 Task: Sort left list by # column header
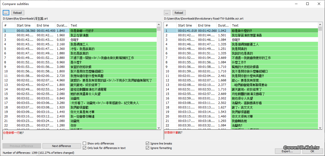point(9,25)
